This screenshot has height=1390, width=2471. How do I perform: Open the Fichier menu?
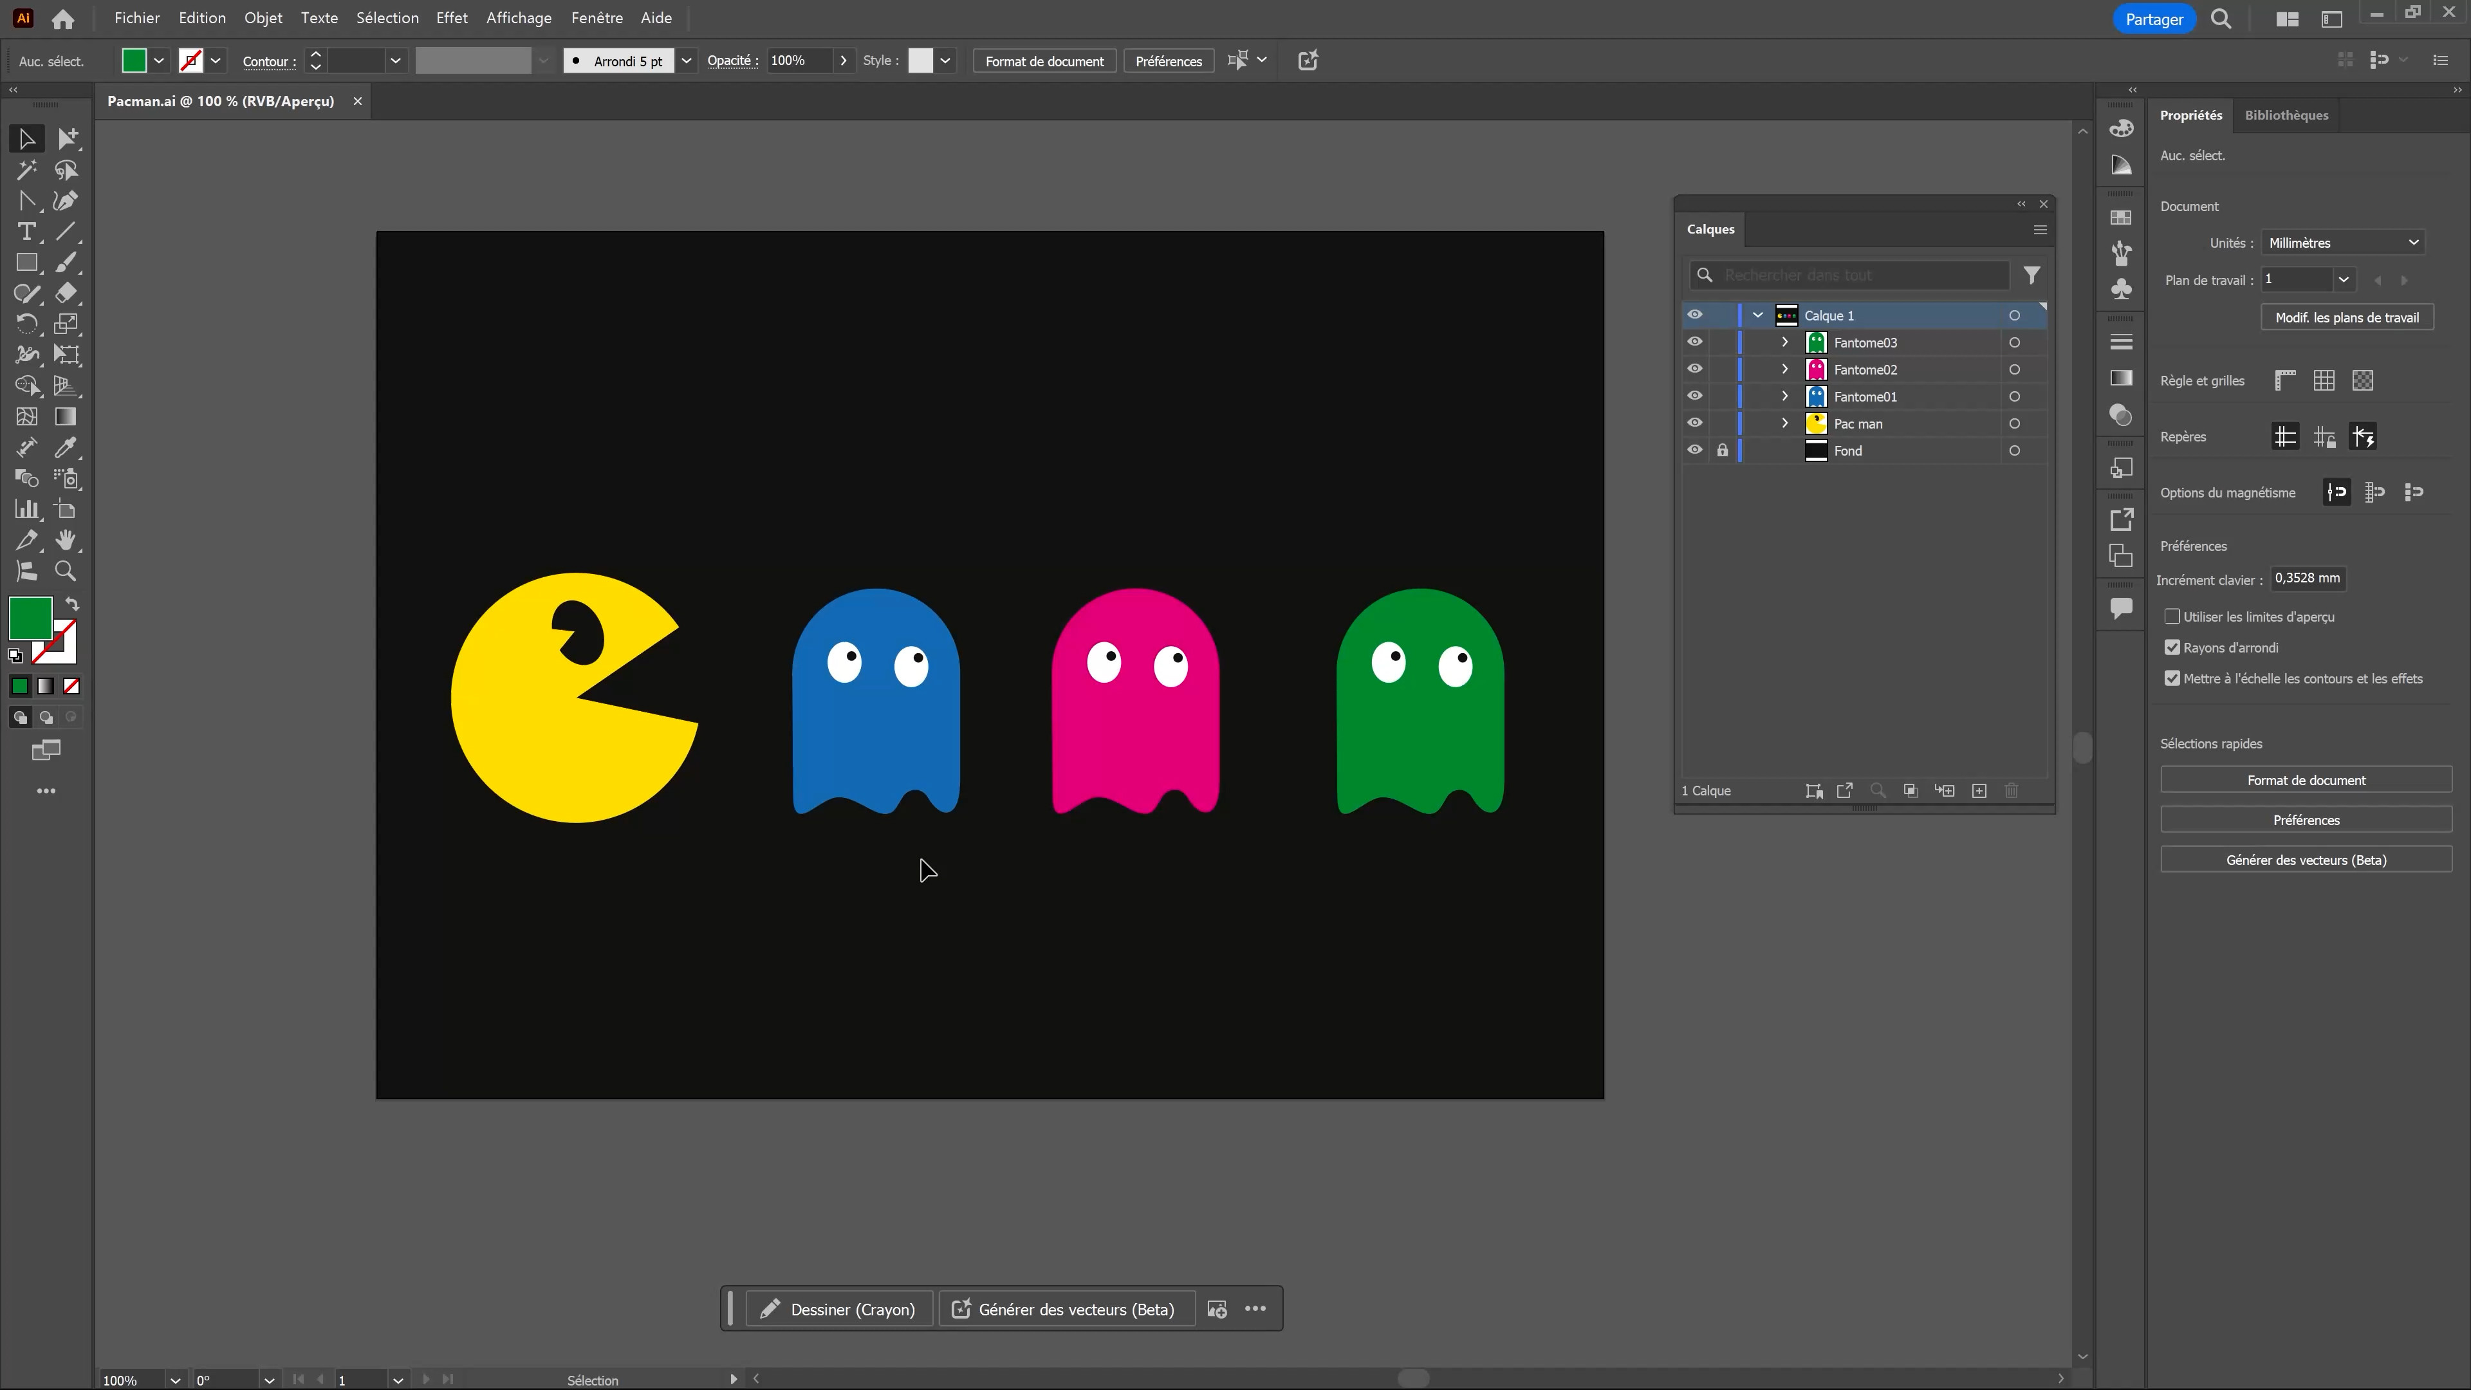pos(136,18)
